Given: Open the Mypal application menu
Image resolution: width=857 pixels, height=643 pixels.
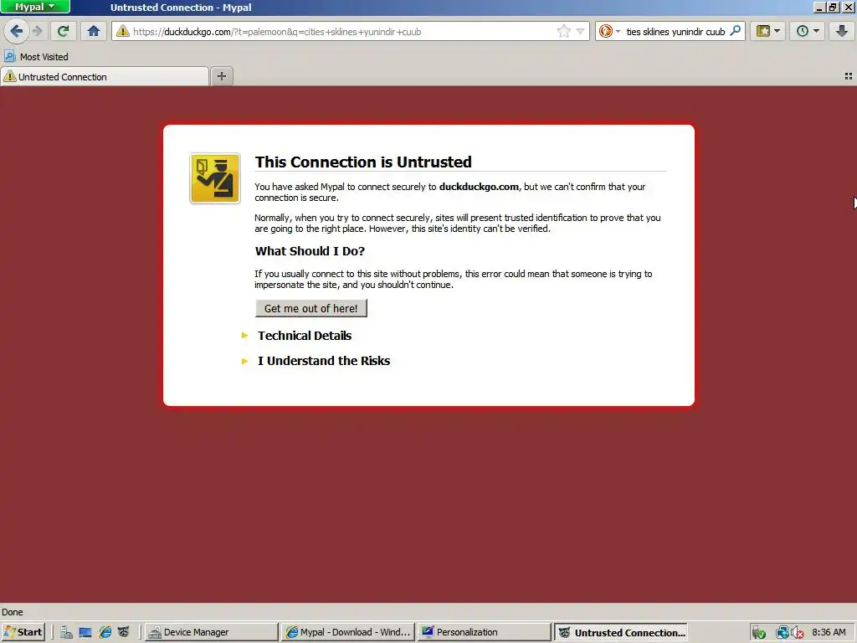Looking at the screenshot, I should [35, 7].
